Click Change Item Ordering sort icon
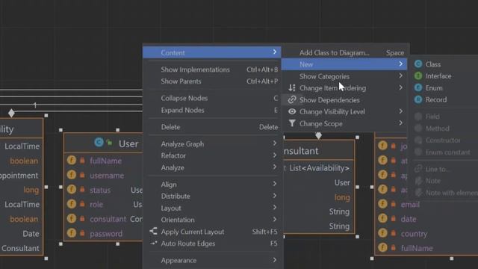The width and height of the screenshot is (478, 269). 292,88
